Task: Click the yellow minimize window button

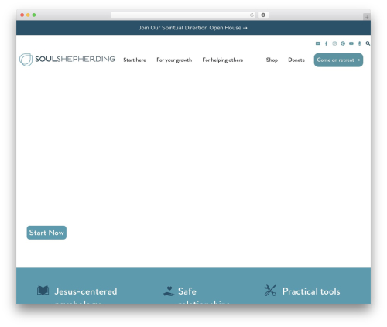Action: 28,15
